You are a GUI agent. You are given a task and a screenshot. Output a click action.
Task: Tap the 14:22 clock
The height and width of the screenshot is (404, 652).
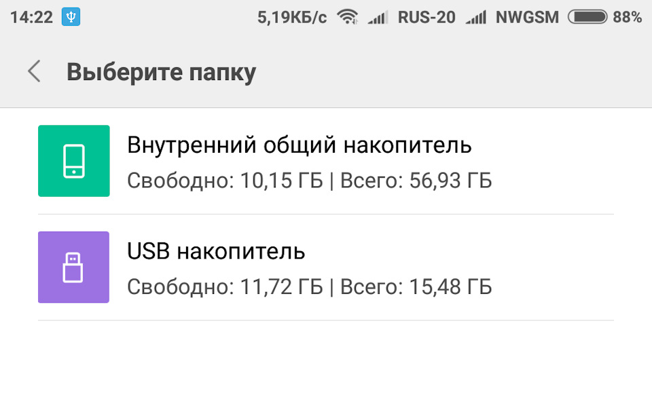(x=31, y=18)
